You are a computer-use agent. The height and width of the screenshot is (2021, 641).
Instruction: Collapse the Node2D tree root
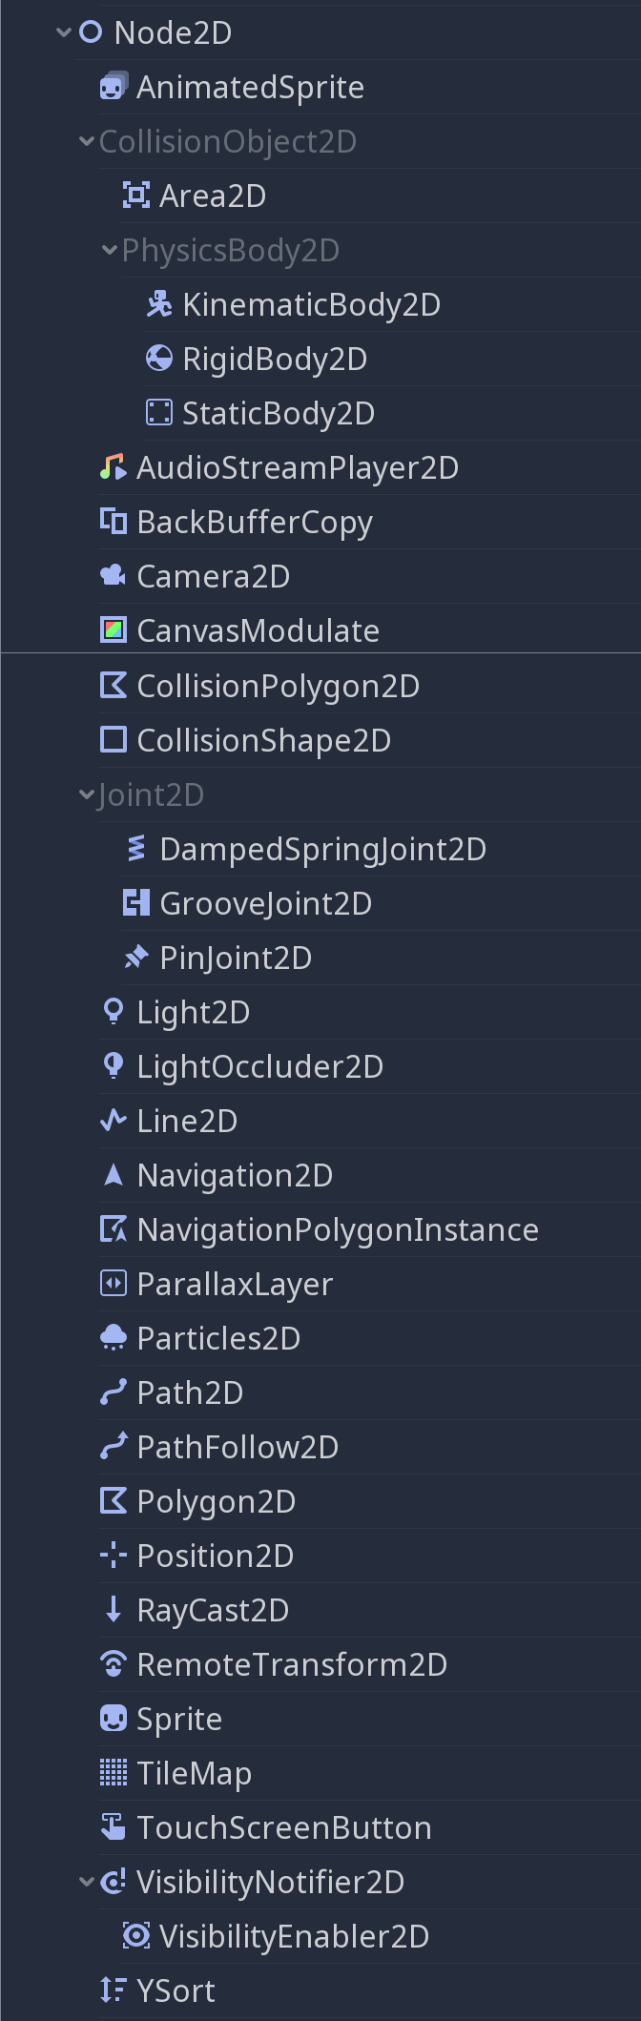[x=64, y=32]
